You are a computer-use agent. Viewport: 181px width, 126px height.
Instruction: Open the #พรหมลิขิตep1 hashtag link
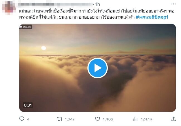(x=152, y=17)
